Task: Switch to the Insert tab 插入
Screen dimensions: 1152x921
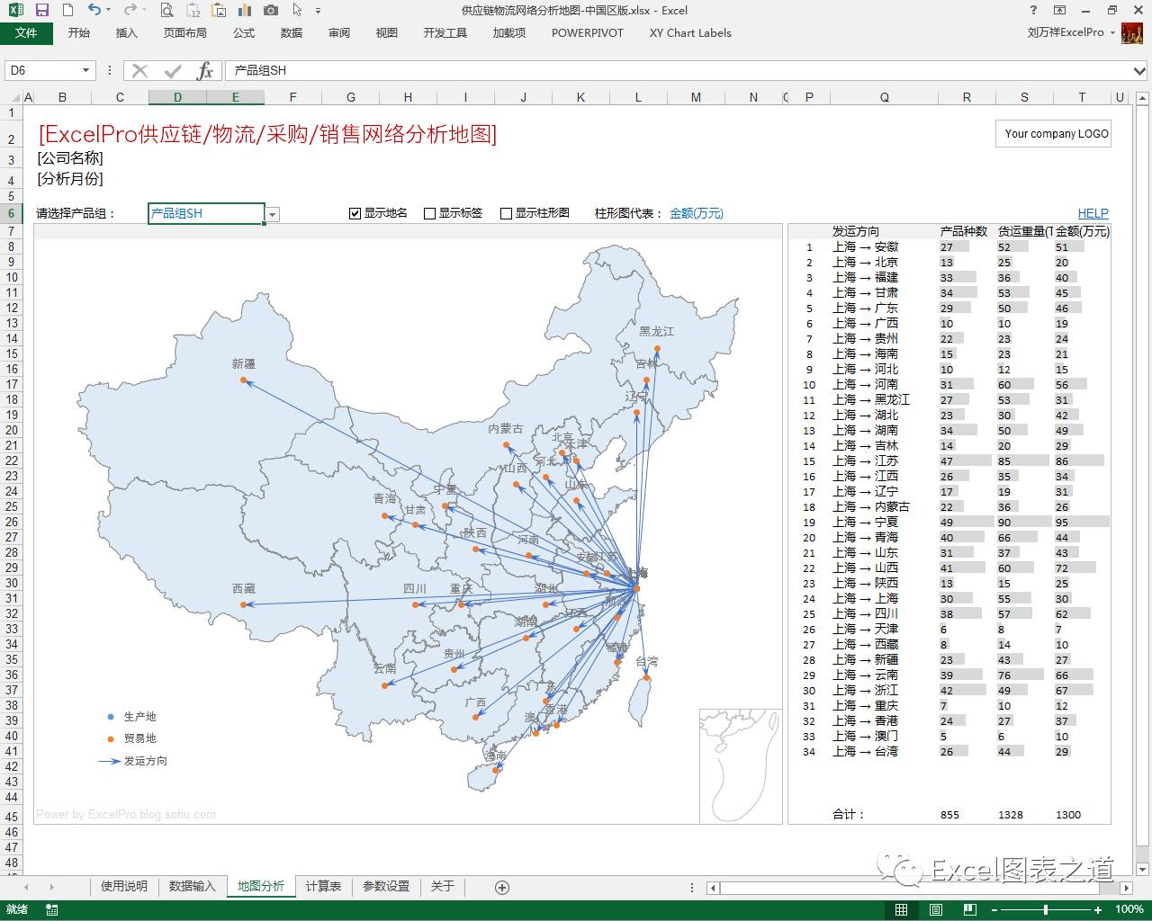Action: (x=127, y=32)
